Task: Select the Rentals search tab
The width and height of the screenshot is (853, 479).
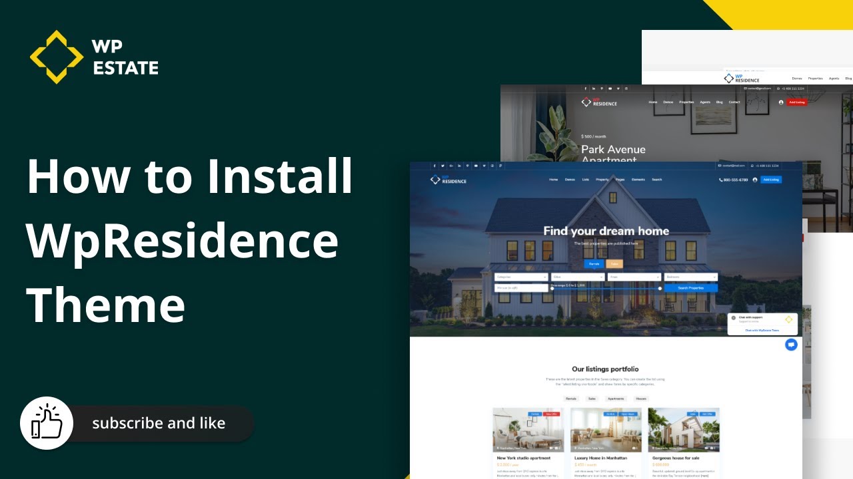Action: (594, 264)
